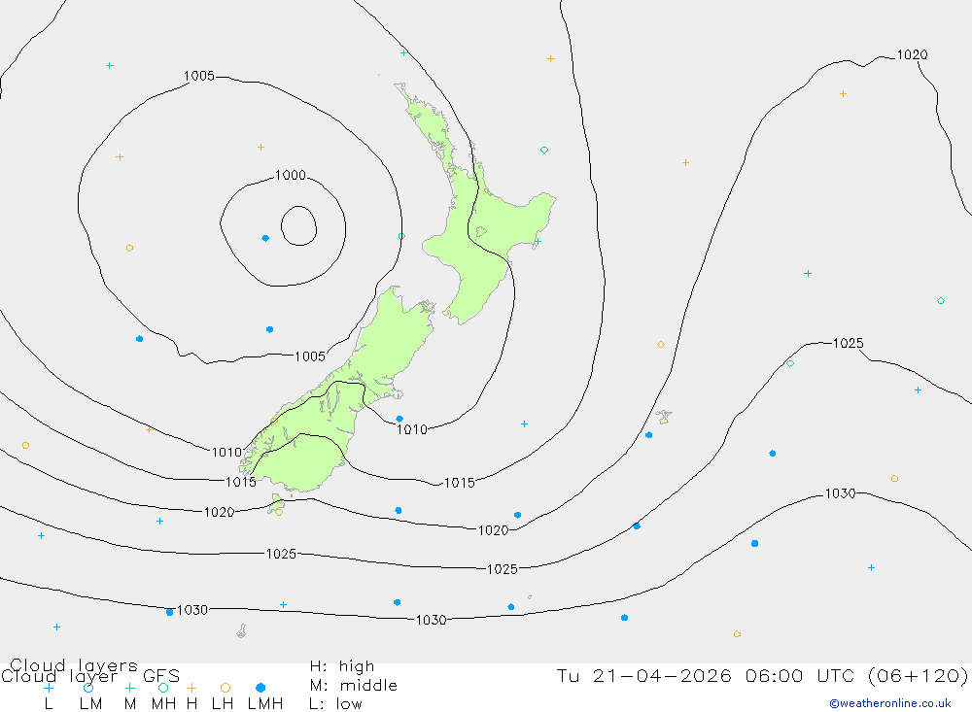This screenshot has width=972, height=712.
Task: Click the green plus M legend symbol
Action: click(129, 688)
